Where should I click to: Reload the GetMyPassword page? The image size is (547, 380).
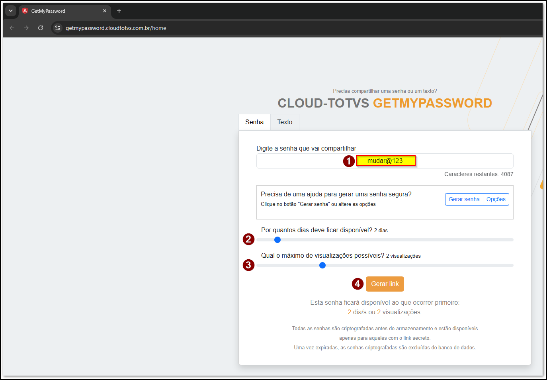41,28
